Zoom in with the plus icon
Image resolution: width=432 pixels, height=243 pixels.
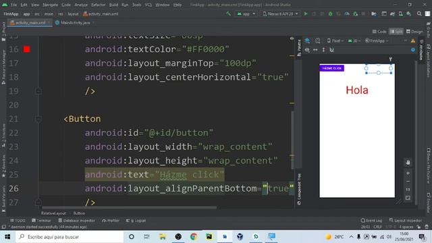coord(408,173)
